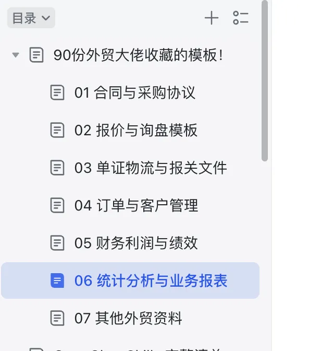Click the document icon next to 02 报价与询盘模板
Viewport: 321px width, 351px height.
coord(57,130)
